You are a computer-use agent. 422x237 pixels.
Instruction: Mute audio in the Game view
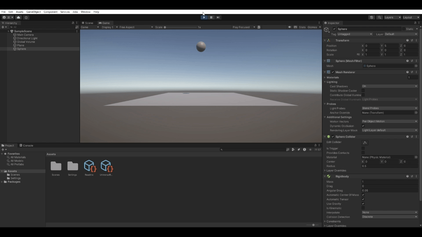pos(289,27)
